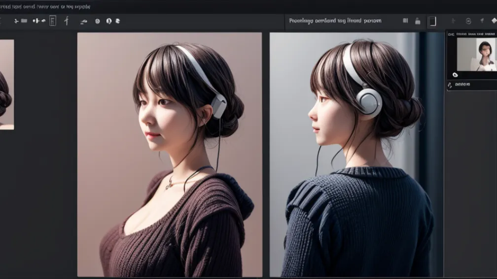This screenshot has width=497, height=279.
Task: Click the title text on the window's top bar
Action: click(45, 7)
